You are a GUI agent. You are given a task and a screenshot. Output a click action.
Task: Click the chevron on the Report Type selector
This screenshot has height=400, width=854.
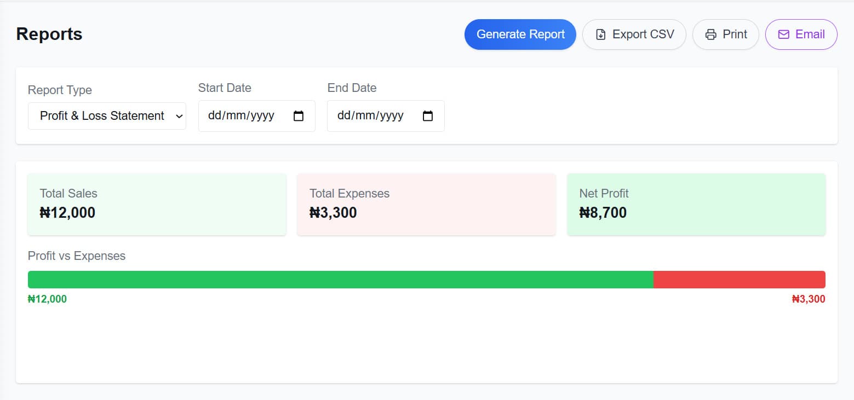[179, 116]
